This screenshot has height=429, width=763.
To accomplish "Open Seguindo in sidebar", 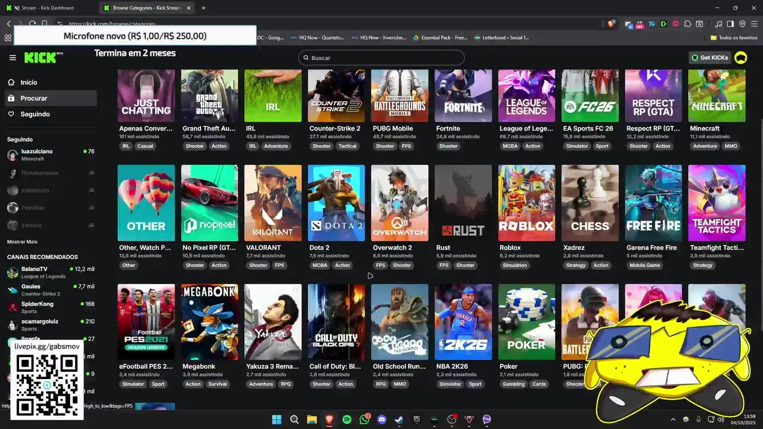I will [x=50, y=114].
